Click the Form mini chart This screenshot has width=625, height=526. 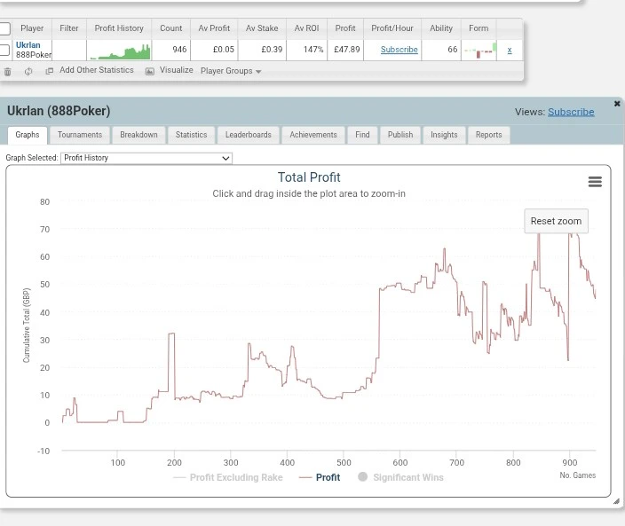(x=479, y=51)
